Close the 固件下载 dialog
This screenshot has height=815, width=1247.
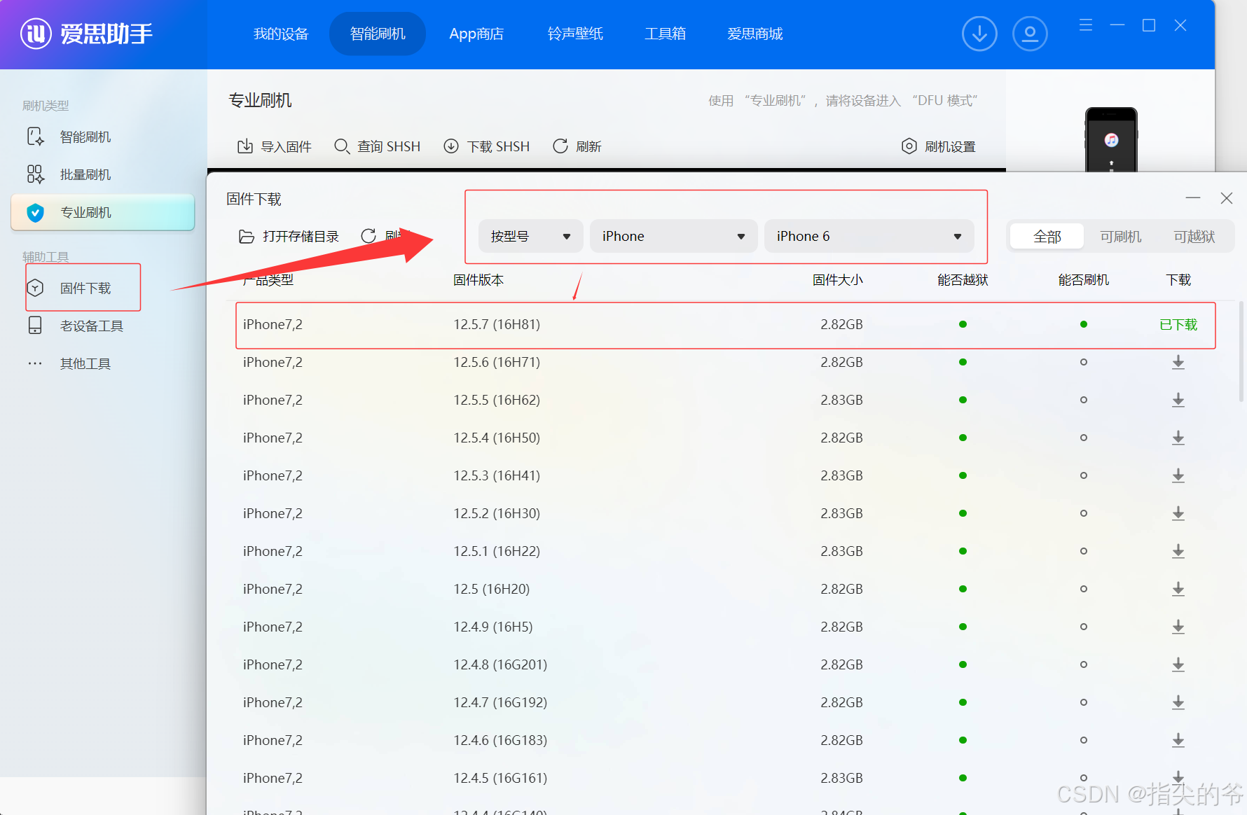(x=1227, y=198)
